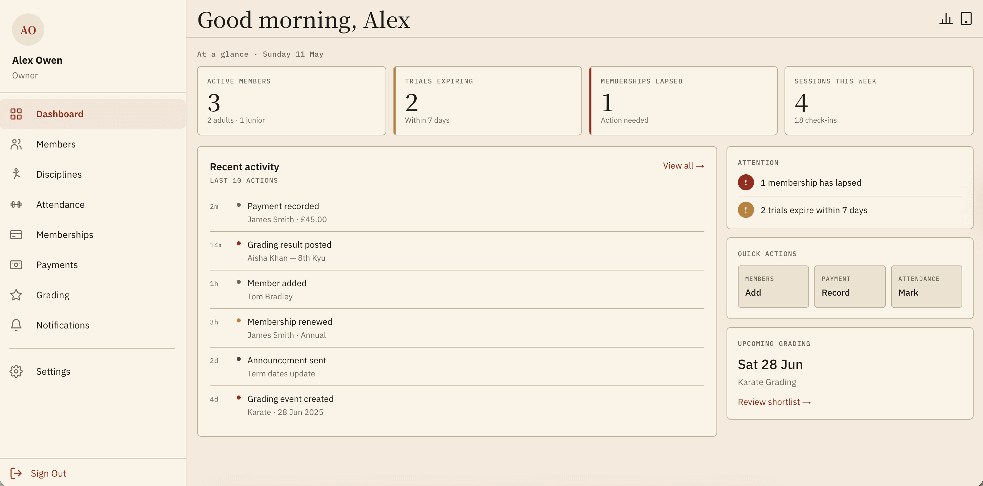Viewport: 983px width, 486px height.
Task: Click 'Recent activity' section heading
Action: click(244, 167)
